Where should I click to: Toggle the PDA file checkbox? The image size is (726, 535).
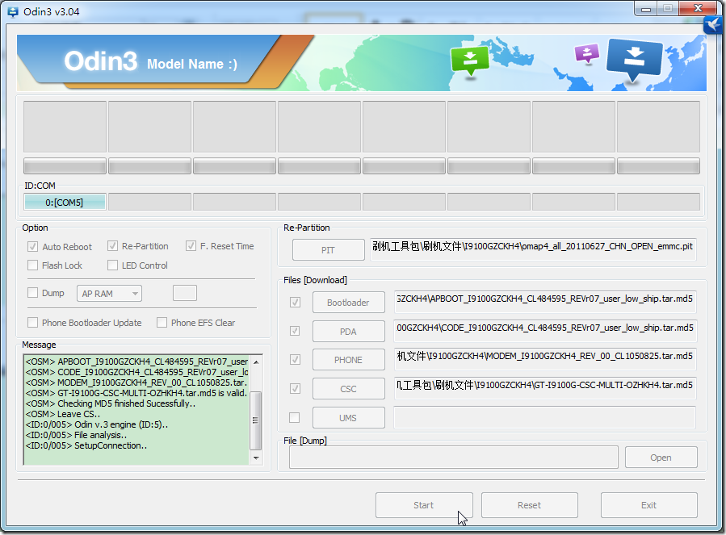point(295,331)
